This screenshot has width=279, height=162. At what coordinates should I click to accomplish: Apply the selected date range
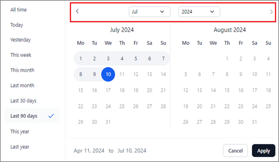(x=263, y=151)
